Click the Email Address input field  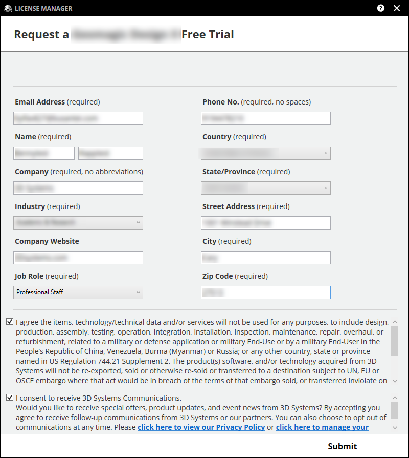[78, 118]
